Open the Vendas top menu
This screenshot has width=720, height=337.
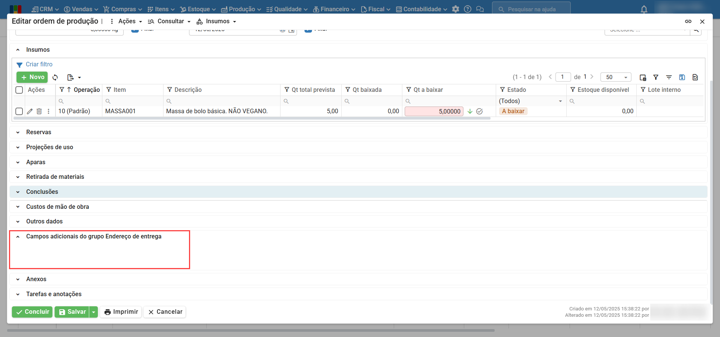point(81,9)
